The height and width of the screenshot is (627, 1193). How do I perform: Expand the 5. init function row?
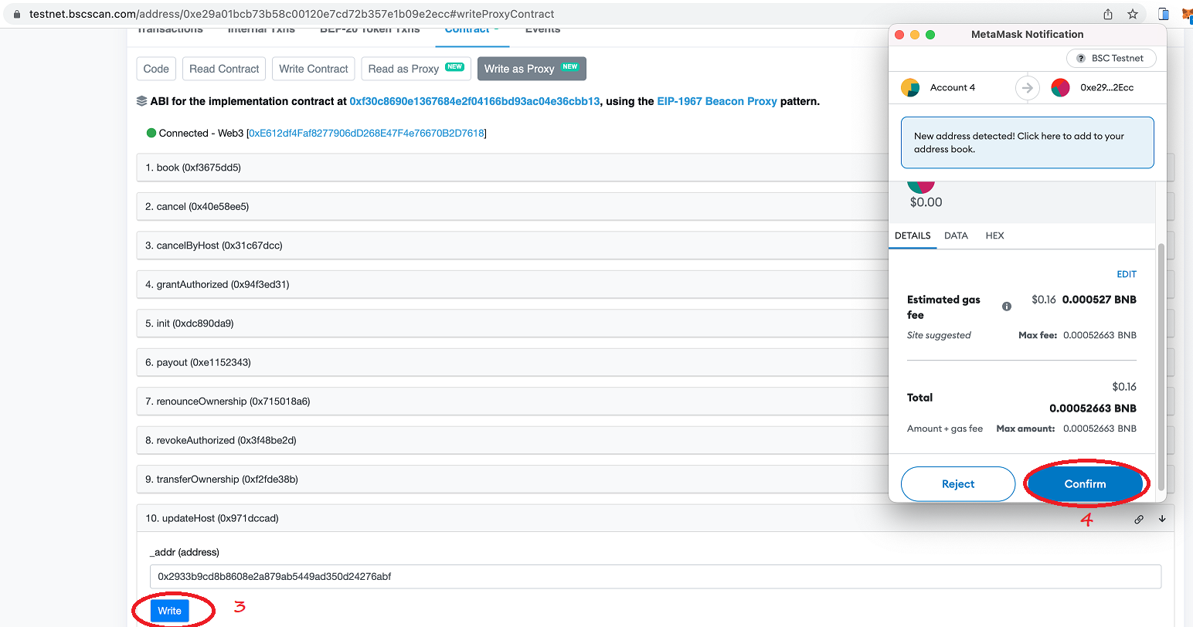(x=512, y=324)
